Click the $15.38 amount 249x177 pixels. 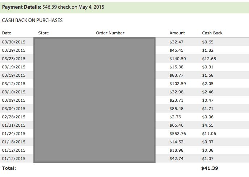[x=176, y=67]
